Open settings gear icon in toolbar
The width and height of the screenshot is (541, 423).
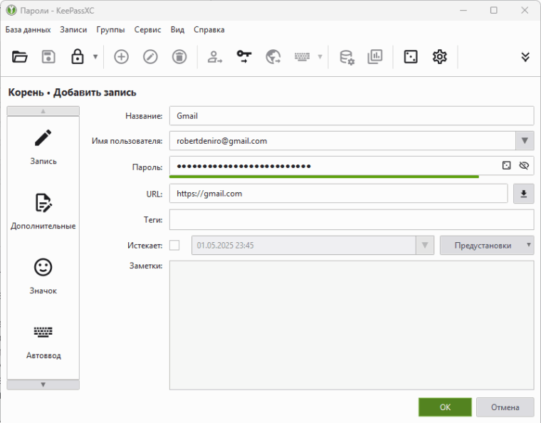tap(440, 57)
